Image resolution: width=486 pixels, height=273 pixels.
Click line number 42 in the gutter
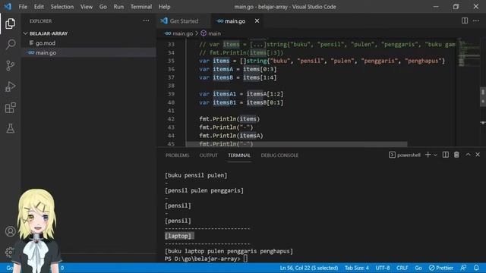click(171, 119)
